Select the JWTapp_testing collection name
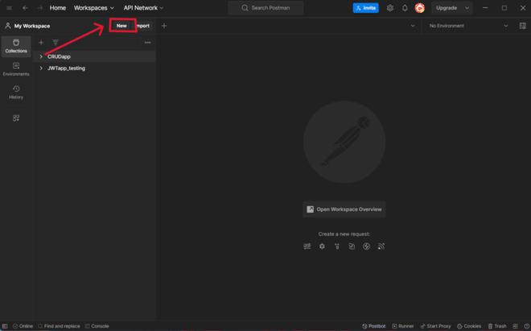Image resolution: width=531 pixels, height=331 pixels. point(66,68)
